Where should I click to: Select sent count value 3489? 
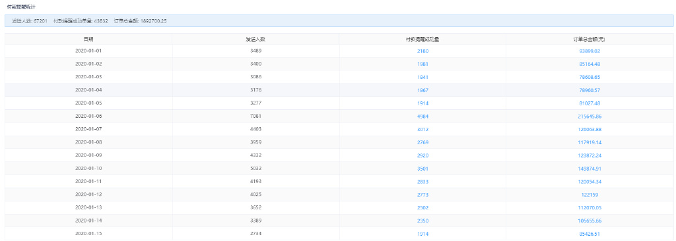tap(255, 51)
